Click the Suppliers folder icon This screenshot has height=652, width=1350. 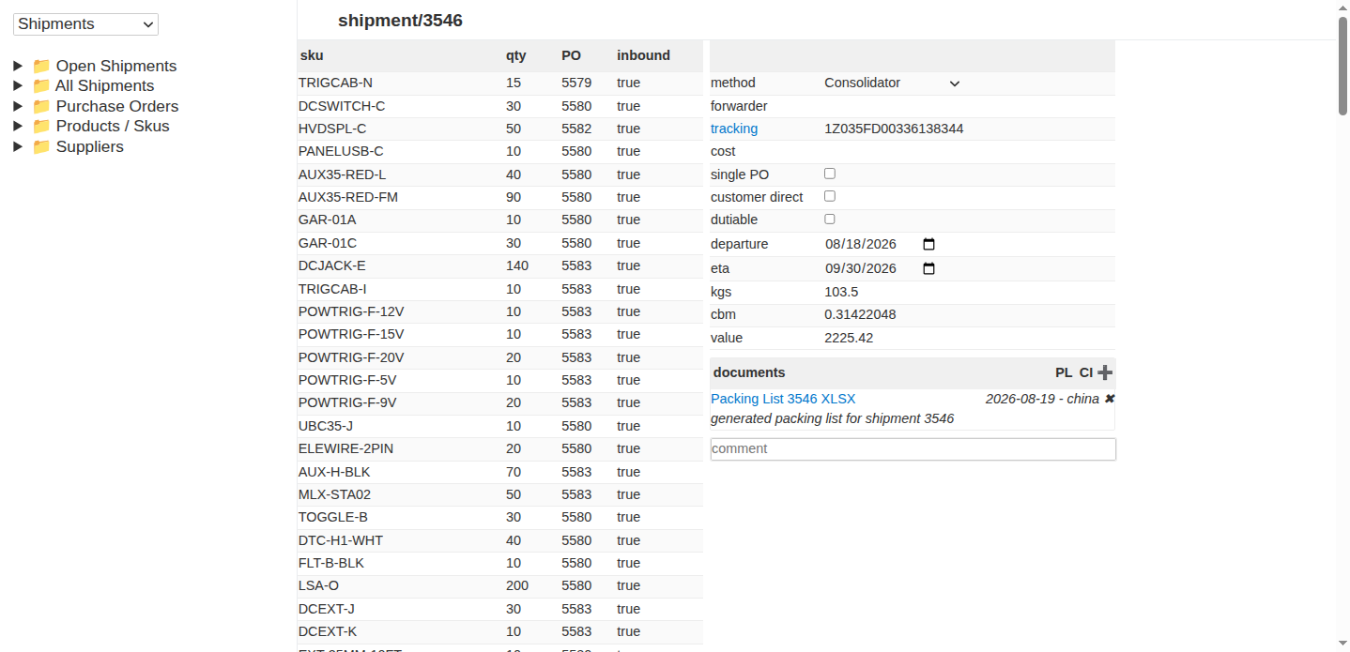(41, 146)
